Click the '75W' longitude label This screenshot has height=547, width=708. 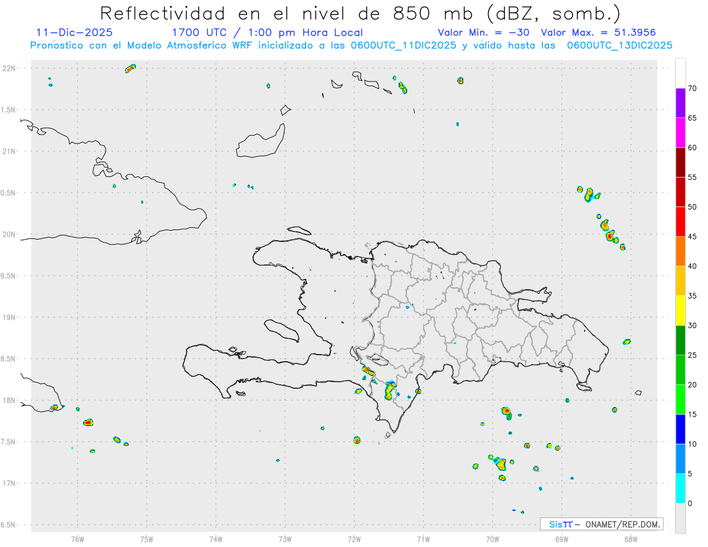[x=147, y=539]
